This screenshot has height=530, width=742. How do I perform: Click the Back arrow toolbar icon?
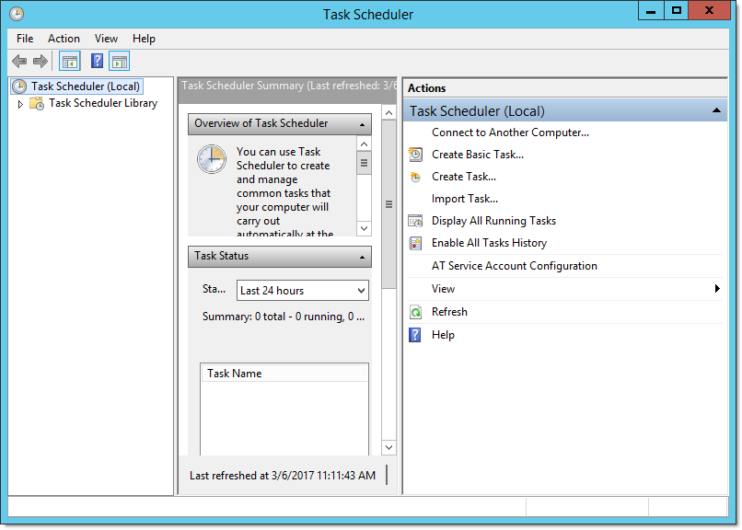tap(19, 62)
